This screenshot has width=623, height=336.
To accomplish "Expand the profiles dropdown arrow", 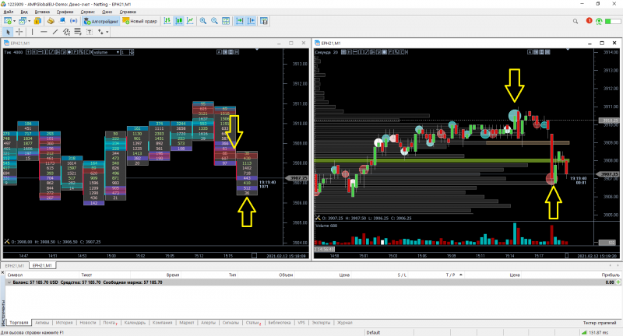I will [29, 21].
